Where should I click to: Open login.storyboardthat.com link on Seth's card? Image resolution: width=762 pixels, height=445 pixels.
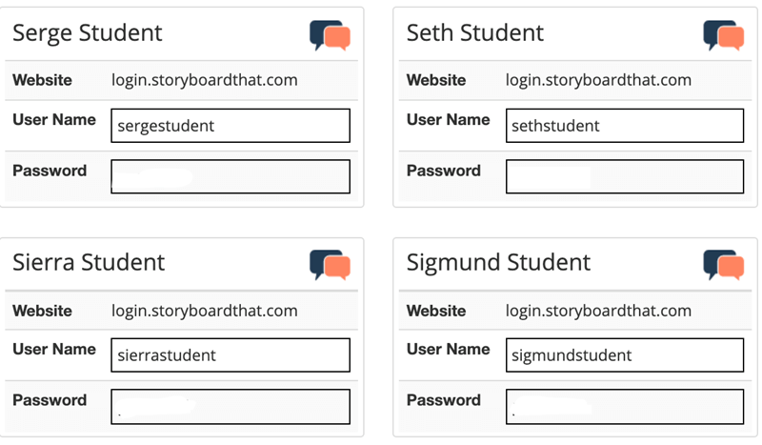tap(598, 80)
